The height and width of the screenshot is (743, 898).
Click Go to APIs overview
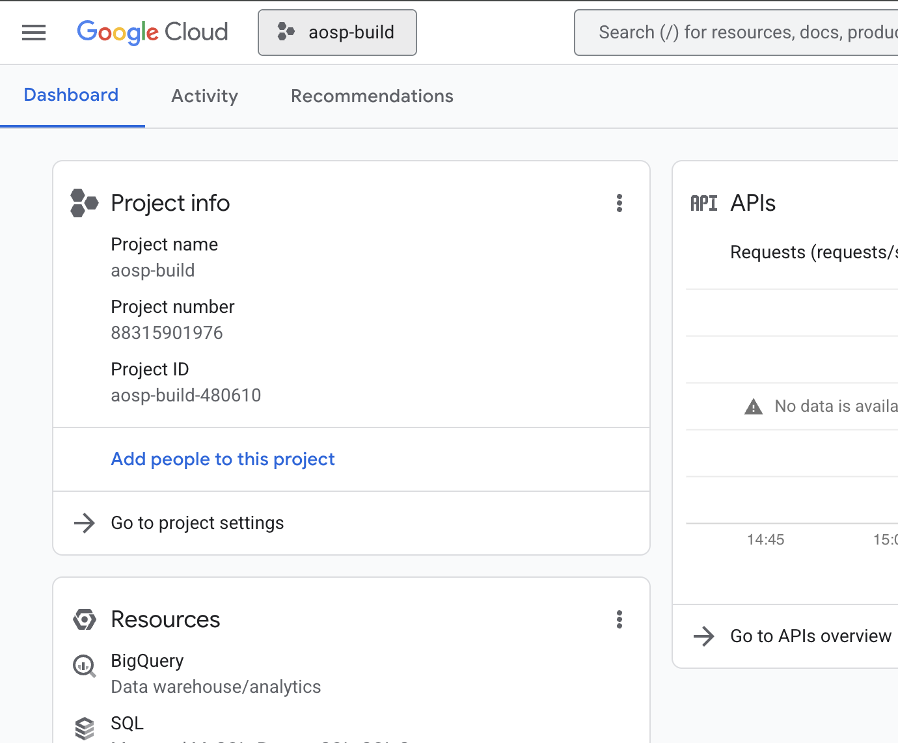[x=810, y=636]
